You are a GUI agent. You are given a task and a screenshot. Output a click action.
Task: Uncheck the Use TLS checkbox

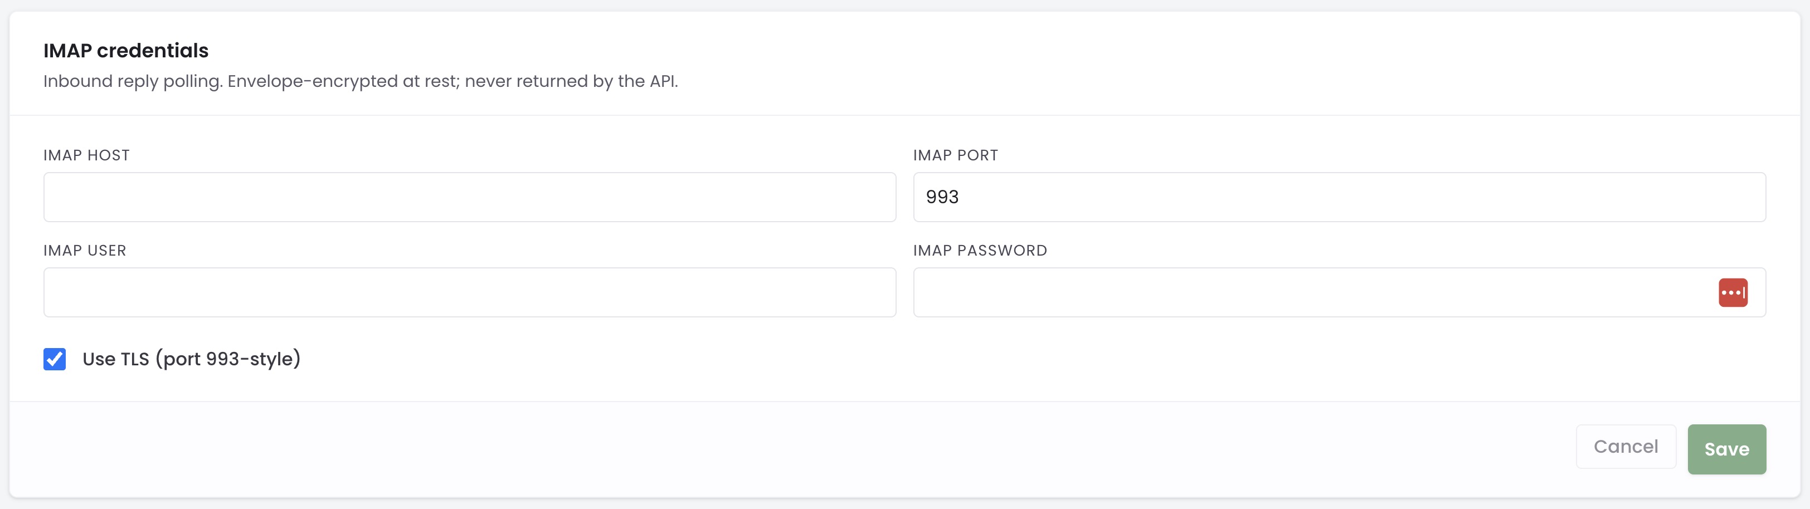click(x=55, y=359)
